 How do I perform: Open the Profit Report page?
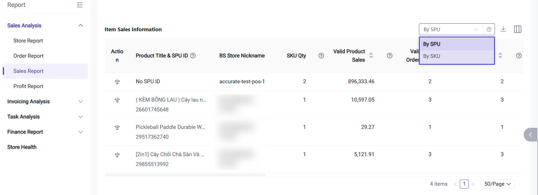[x=28, y=86]
